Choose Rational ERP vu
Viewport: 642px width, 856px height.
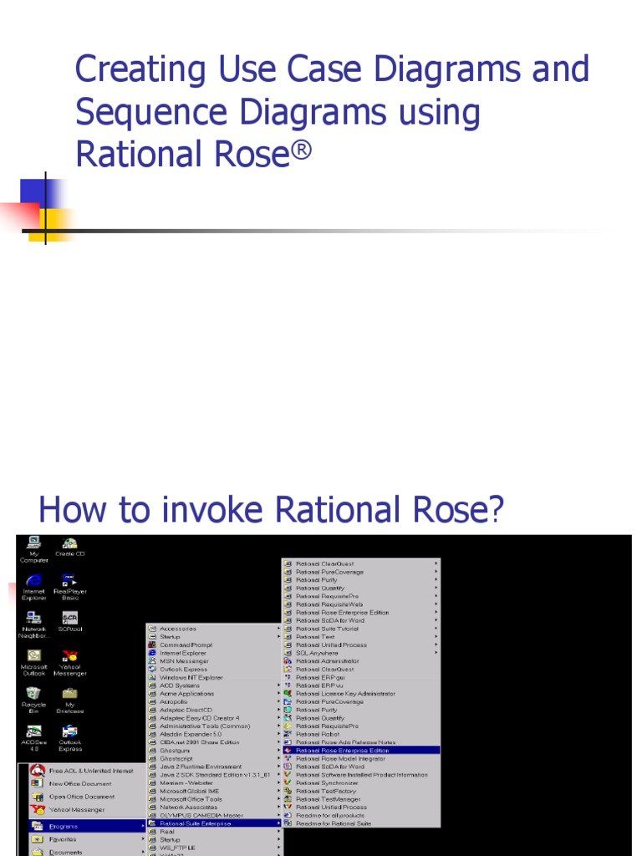tap(361, 685)
